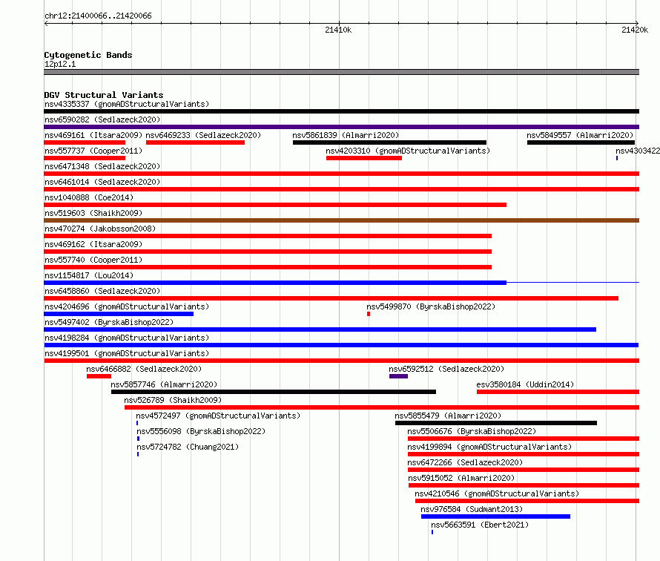Select nsv4198284 gnomADStructuralVariants label
This screenshot has height=561, width=660.
127,338
